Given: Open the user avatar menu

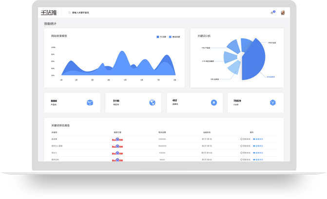Looking at the screenshot, I should tap(283, 13).
